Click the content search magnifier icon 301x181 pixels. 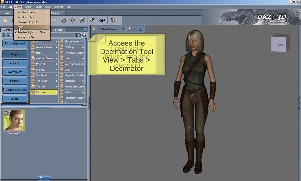point(84,35)
